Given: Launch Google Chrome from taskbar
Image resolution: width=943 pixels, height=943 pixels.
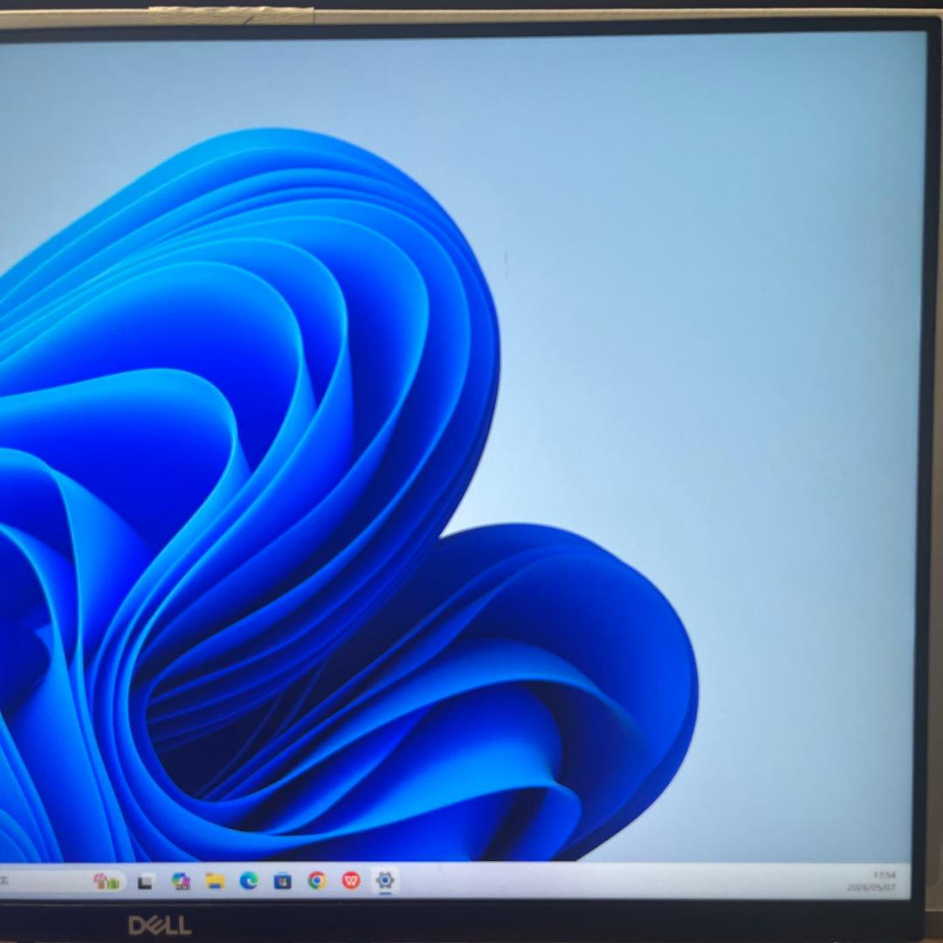Looking at the screenshot, I should pos(317,880).
